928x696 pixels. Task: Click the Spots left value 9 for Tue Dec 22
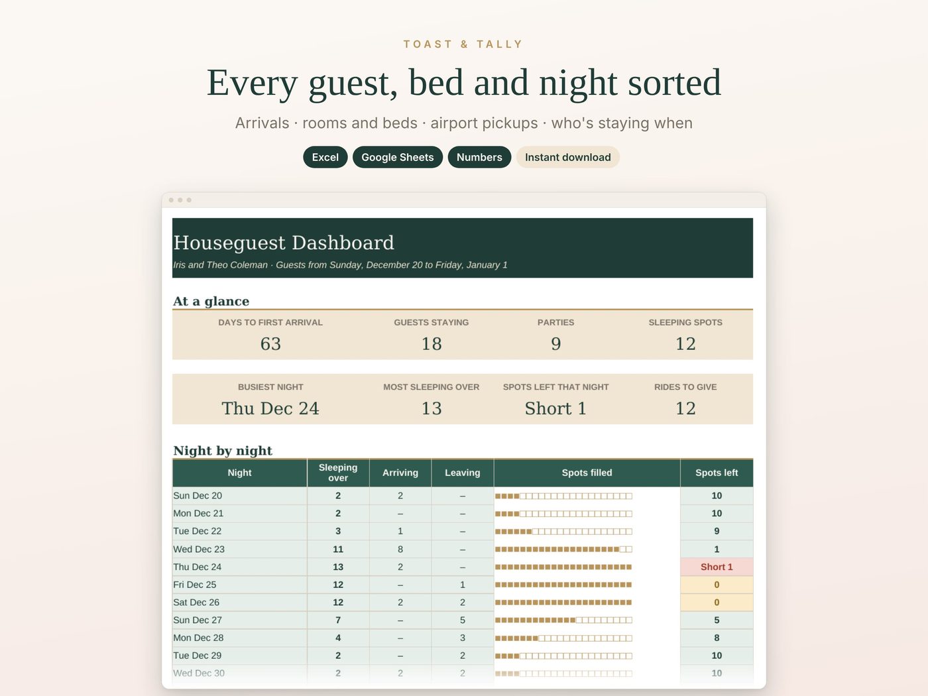(x=717, y=532)
